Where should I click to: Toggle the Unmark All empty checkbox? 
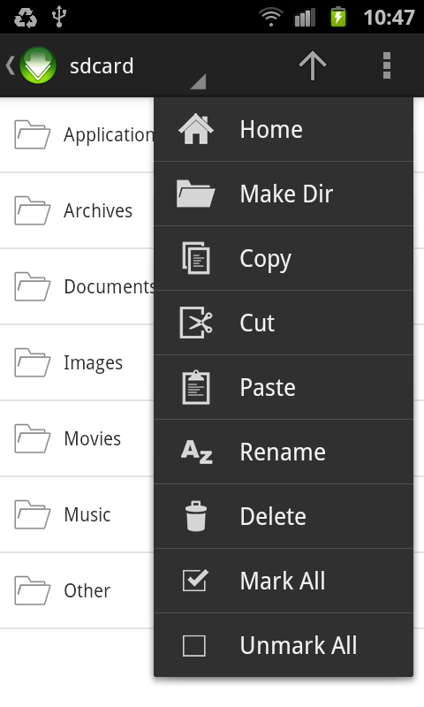(194, 645)
